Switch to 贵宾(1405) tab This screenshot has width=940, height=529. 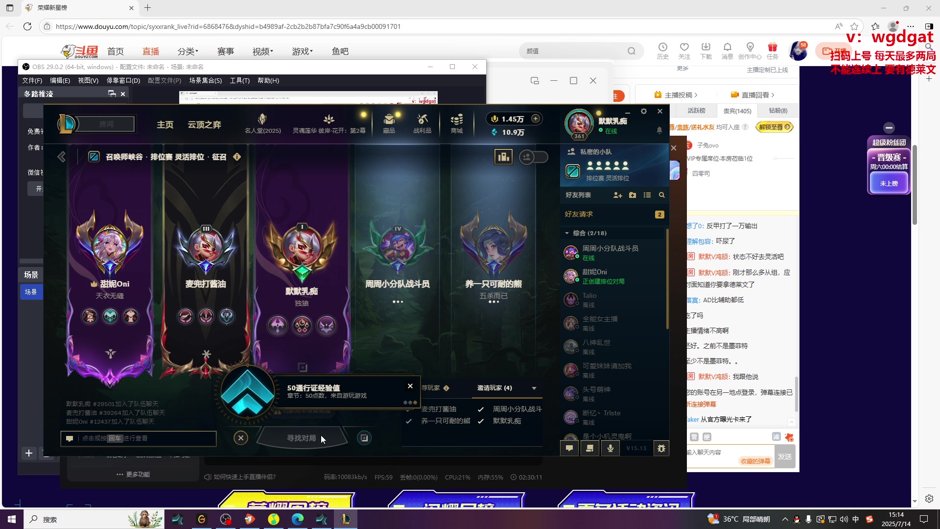(x=737, y=111)
